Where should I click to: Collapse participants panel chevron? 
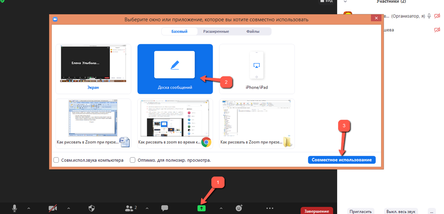pyautogui.click(x=345, y=2)
